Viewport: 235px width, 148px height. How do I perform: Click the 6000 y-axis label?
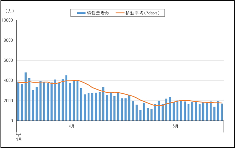point(8,61)
